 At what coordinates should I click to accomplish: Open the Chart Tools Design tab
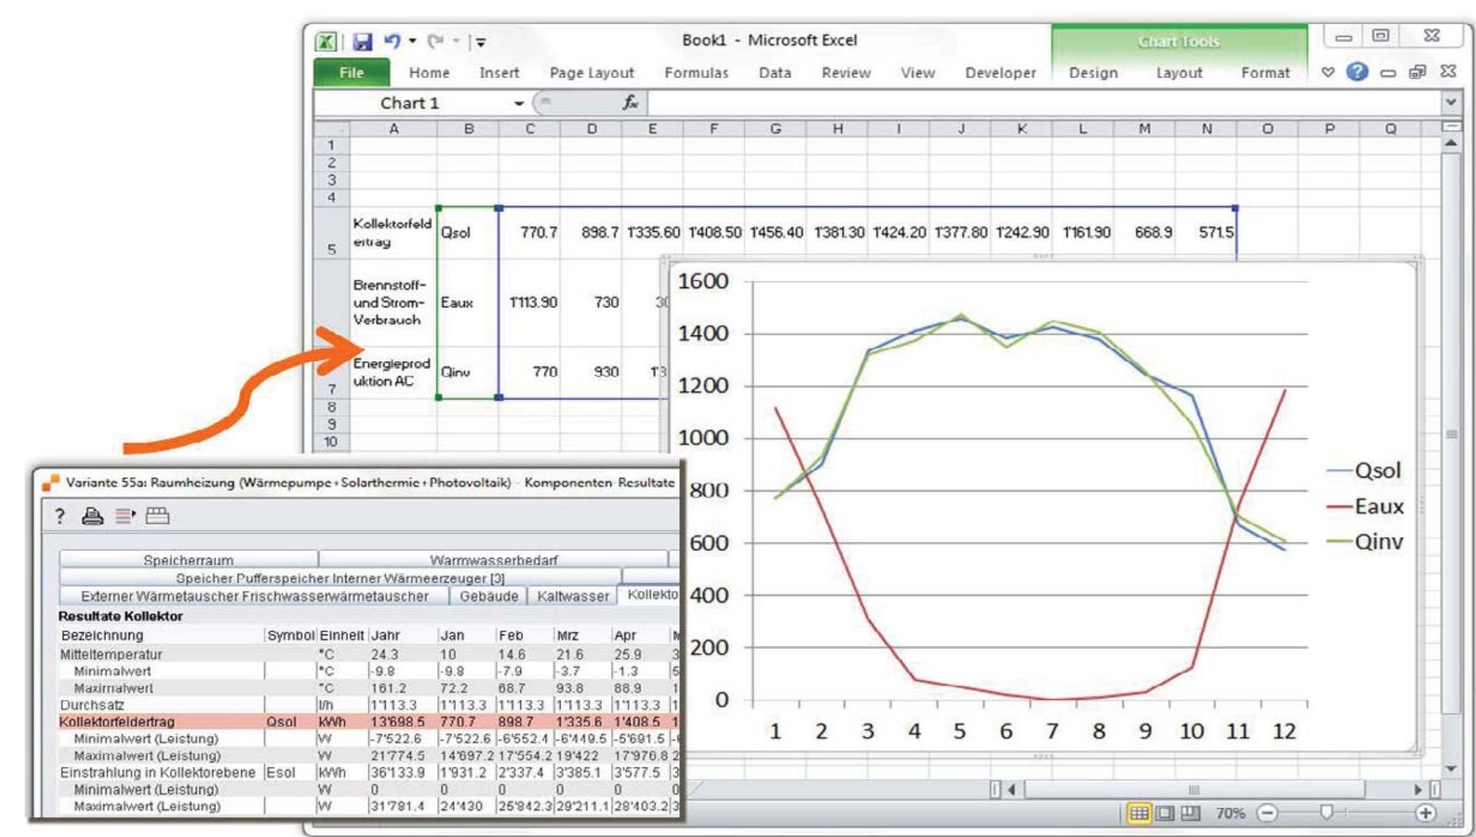click(x=1094, y=73)
